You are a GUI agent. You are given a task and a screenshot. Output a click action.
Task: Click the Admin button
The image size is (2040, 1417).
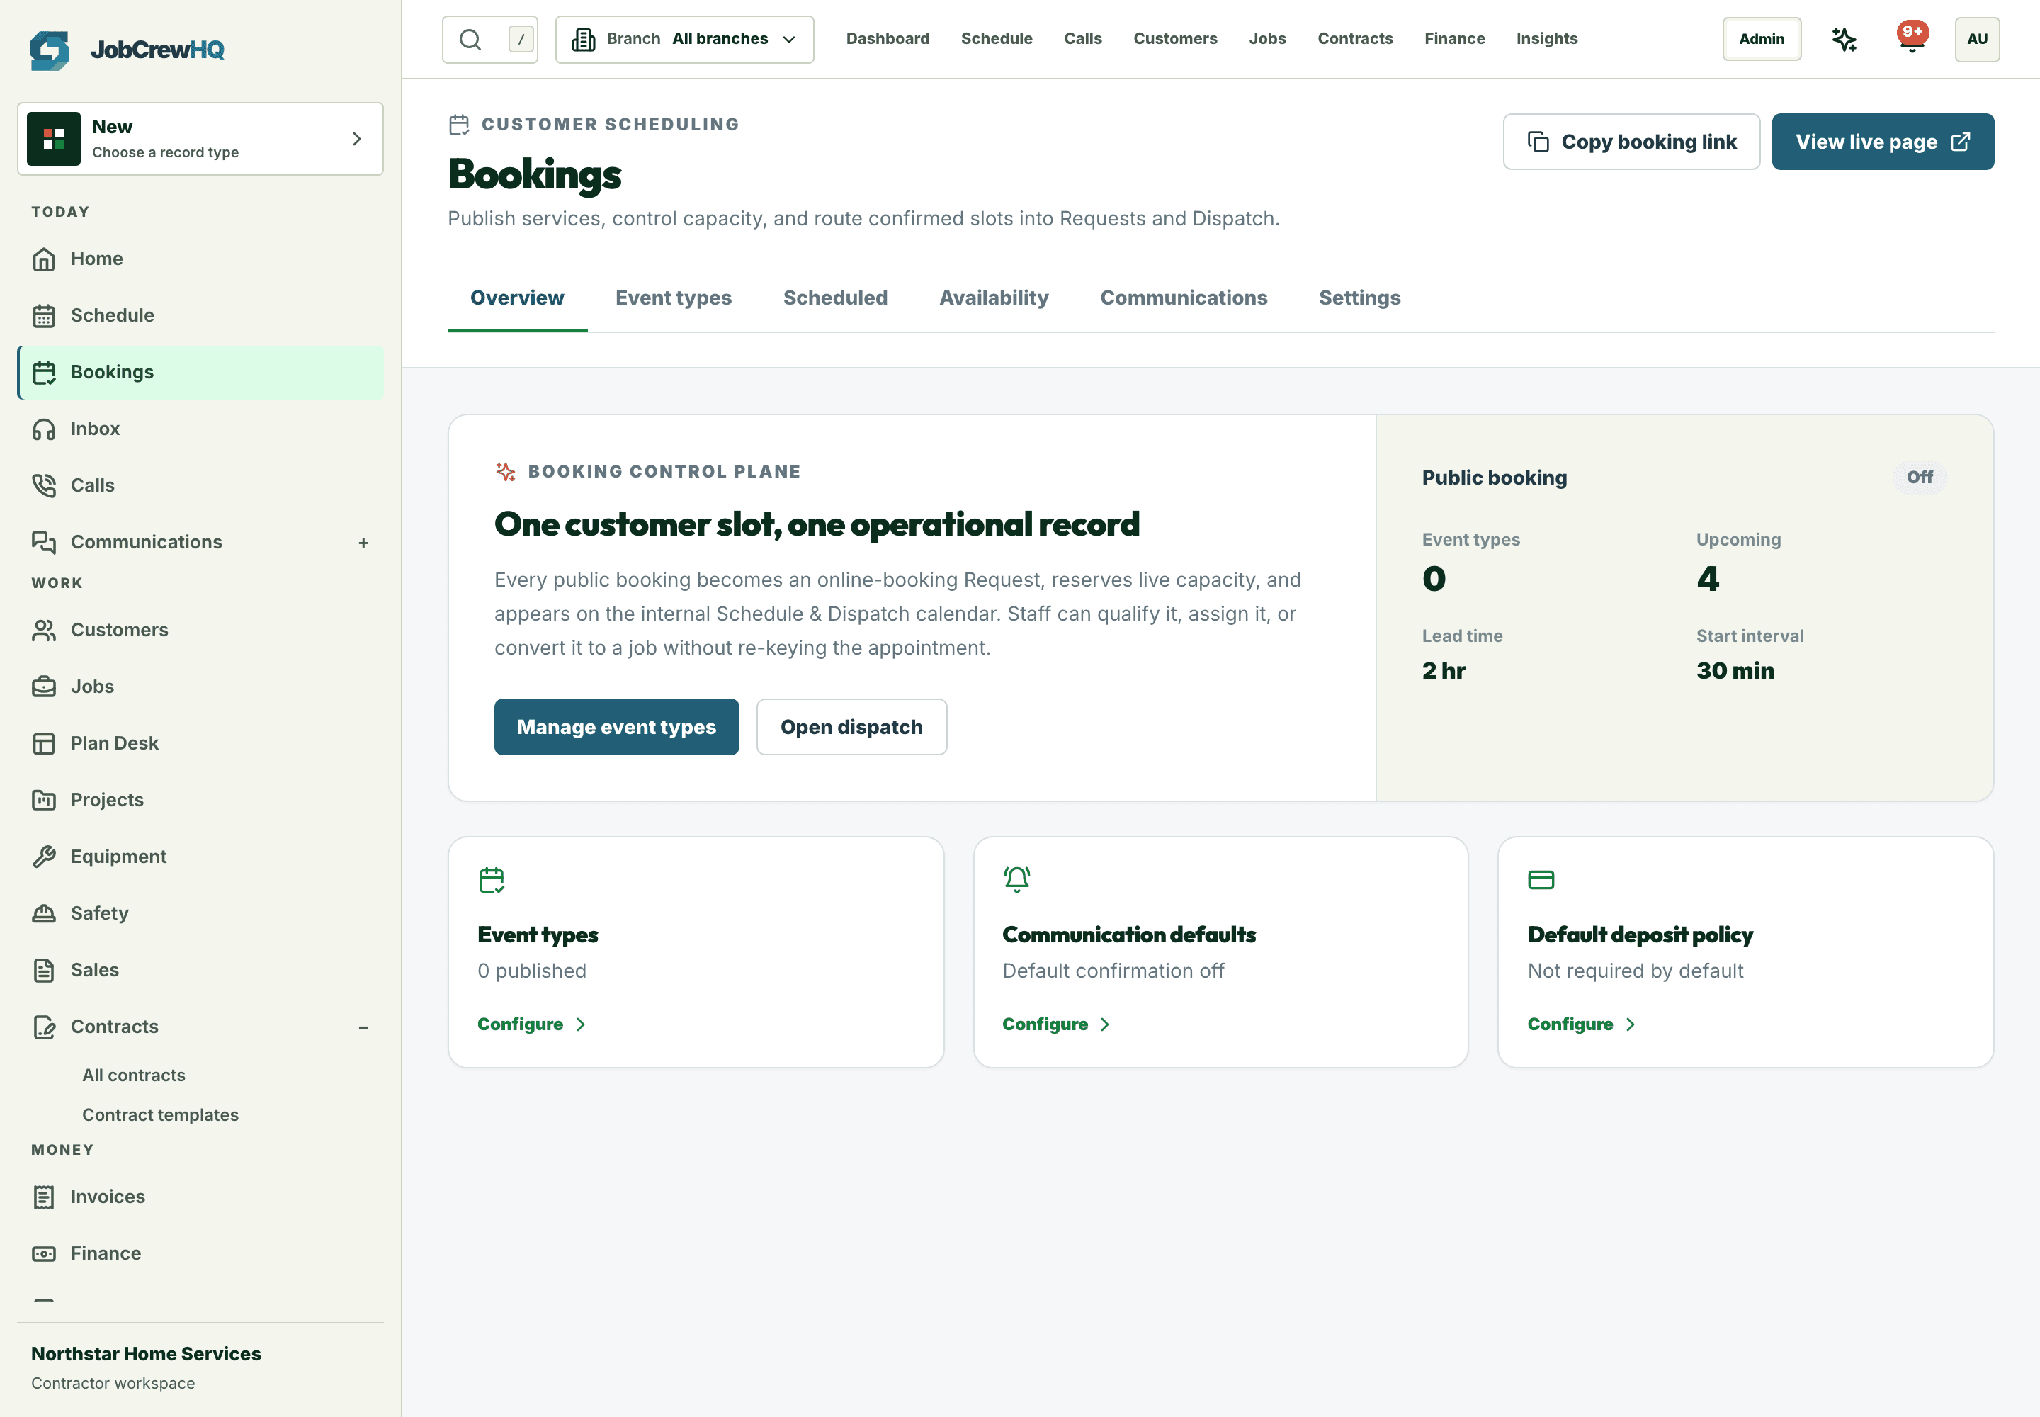(1762, 39)
